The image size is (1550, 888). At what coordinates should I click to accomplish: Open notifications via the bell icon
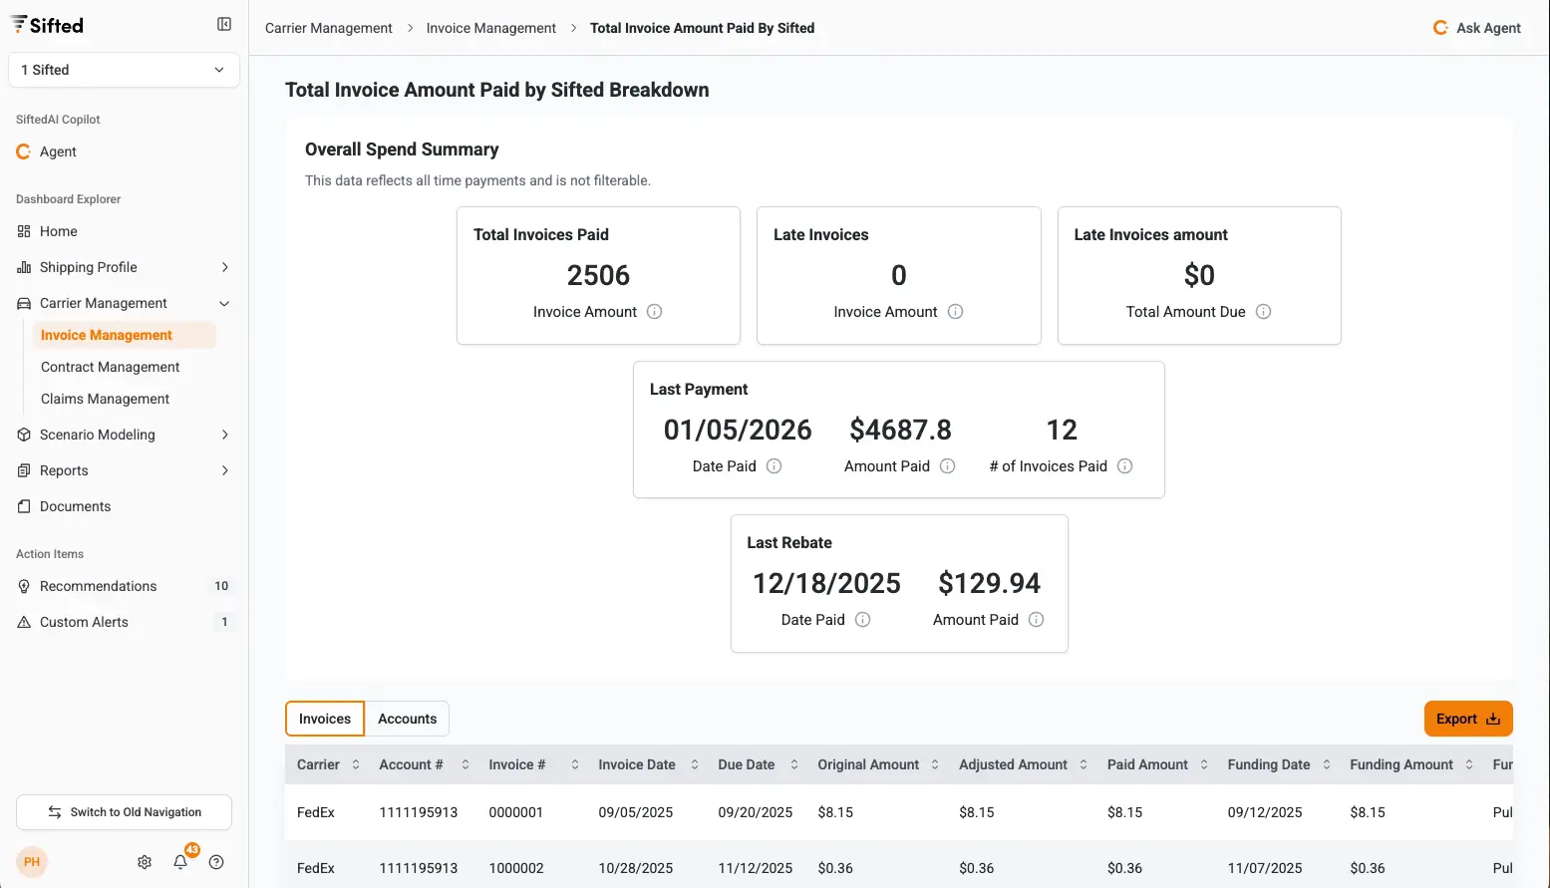pos(180,861)
